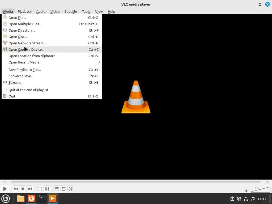Mute audio via the speaker icon
This screenshot has width=272, height=204.
point(246,191)
